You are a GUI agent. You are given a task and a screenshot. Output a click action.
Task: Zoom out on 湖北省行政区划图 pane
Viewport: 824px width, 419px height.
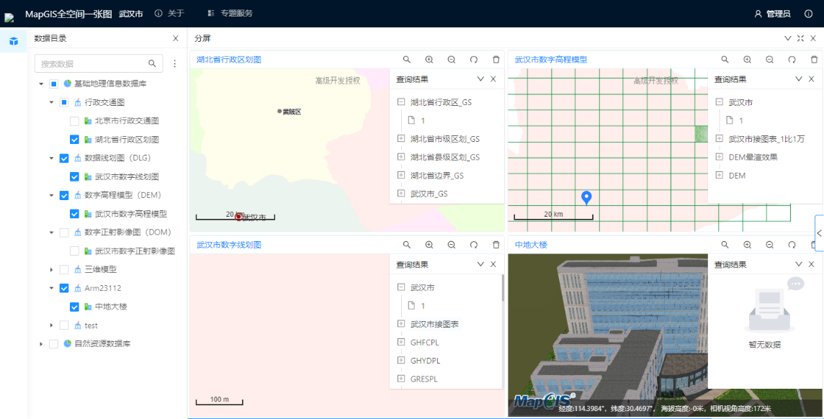tap(452, 60)
